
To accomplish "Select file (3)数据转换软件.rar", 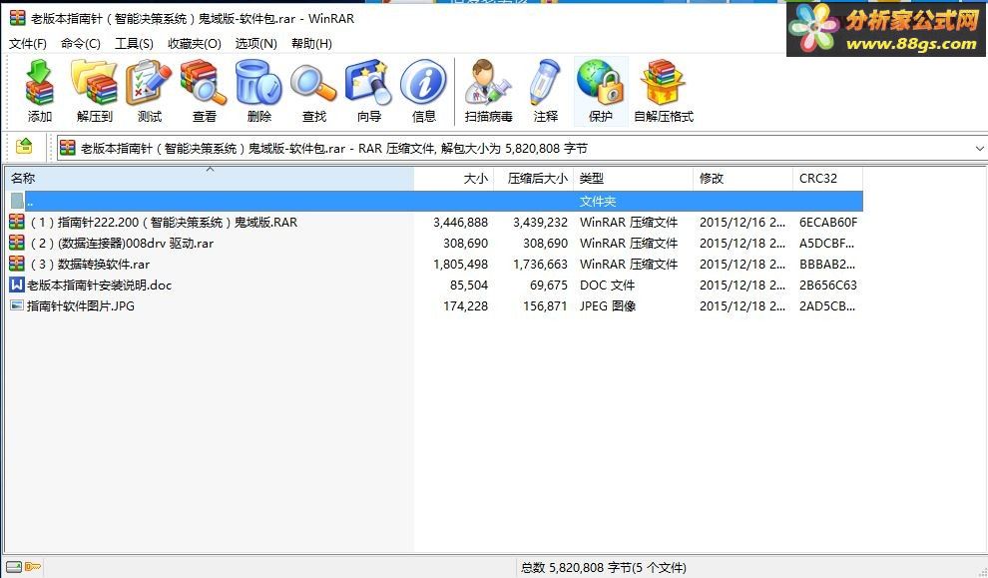I will point(90,264).
